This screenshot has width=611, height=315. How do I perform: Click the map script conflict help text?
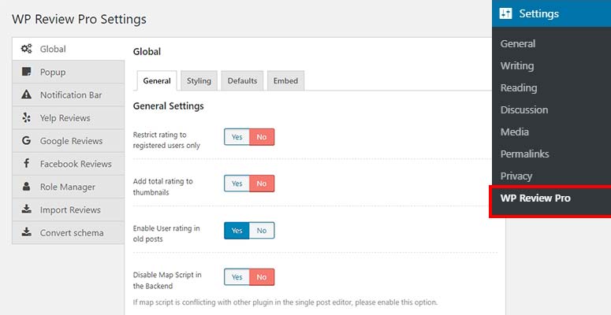(x=285, y=302)
